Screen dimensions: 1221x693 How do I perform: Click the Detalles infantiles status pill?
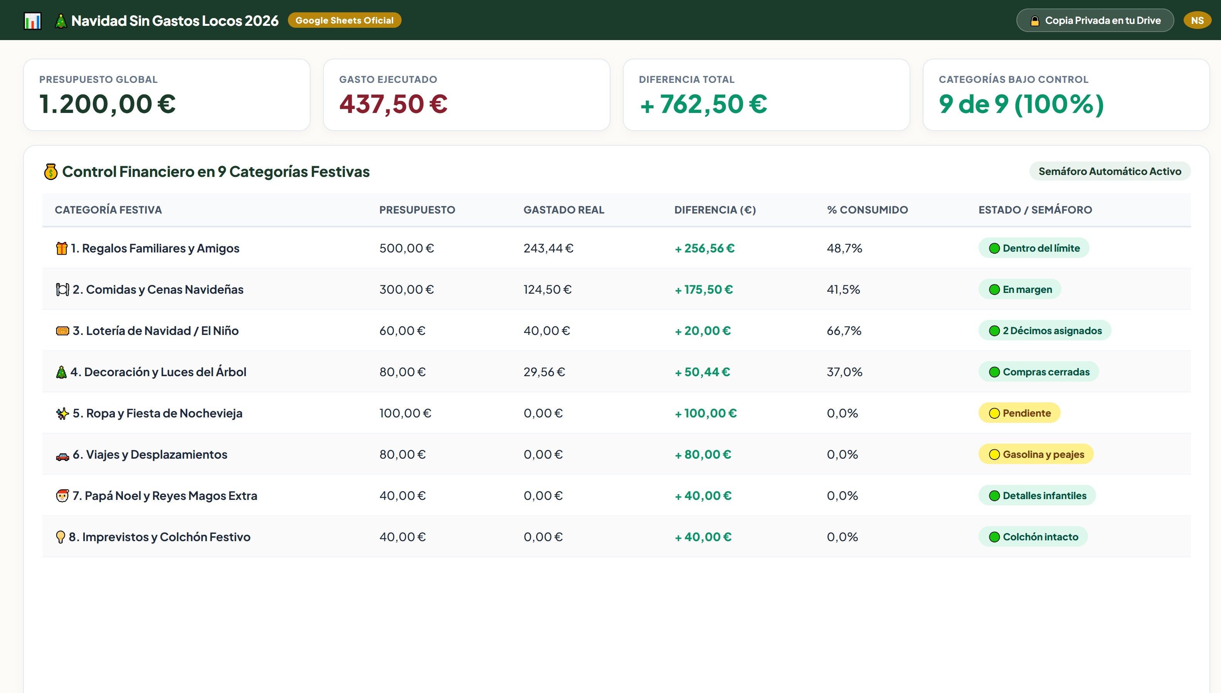click(x=1037, y=496)
